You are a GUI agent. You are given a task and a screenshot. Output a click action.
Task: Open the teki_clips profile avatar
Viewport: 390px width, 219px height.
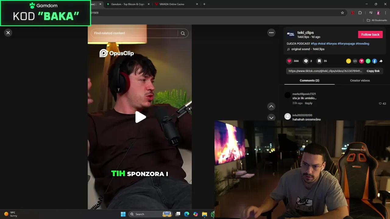[x=291, y=34]
